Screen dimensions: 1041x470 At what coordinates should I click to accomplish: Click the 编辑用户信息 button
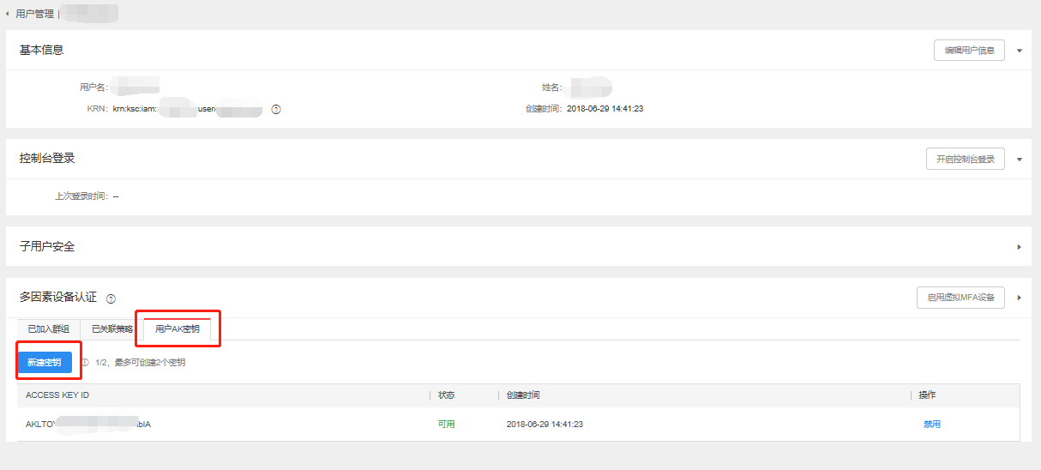pos(969,51)
